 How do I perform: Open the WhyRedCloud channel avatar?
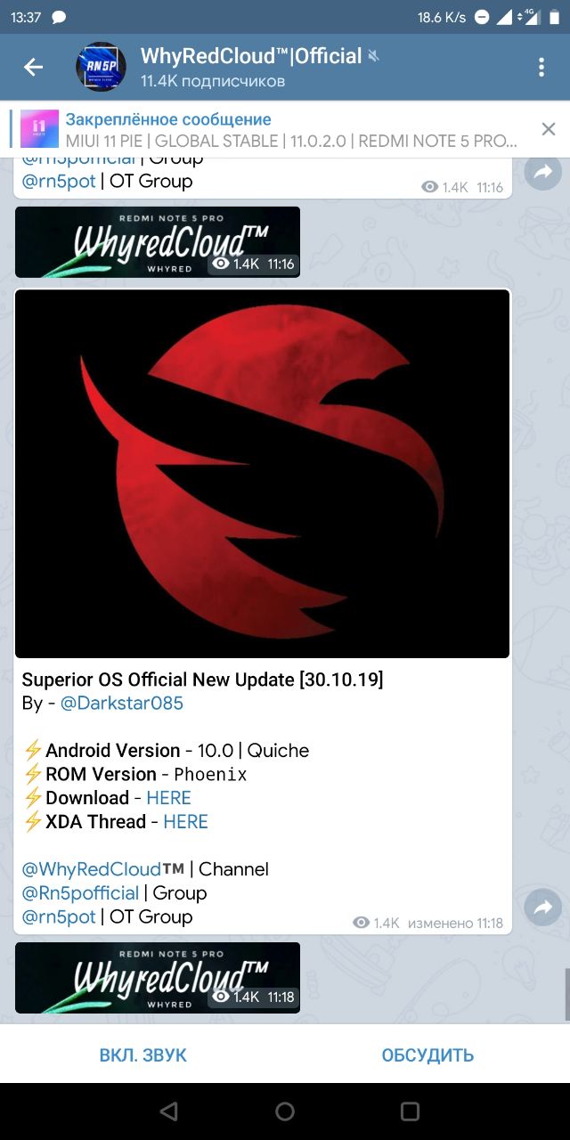101,67
